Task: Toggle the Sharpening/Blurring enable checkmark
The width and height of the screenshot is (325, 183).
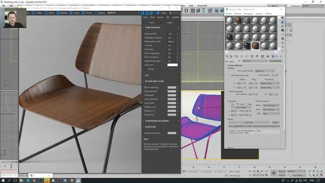Action: [178, 121]
